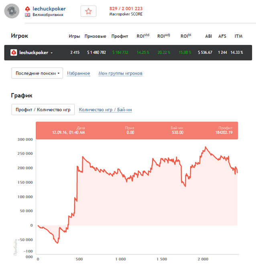Switch to Количество игр / Бай-ин chart

pyautogui.click(x=106, y=110)
